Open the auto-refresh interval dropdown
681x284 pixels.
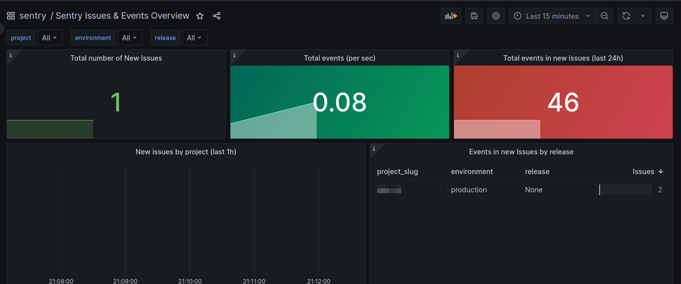[x=643, y=15]
